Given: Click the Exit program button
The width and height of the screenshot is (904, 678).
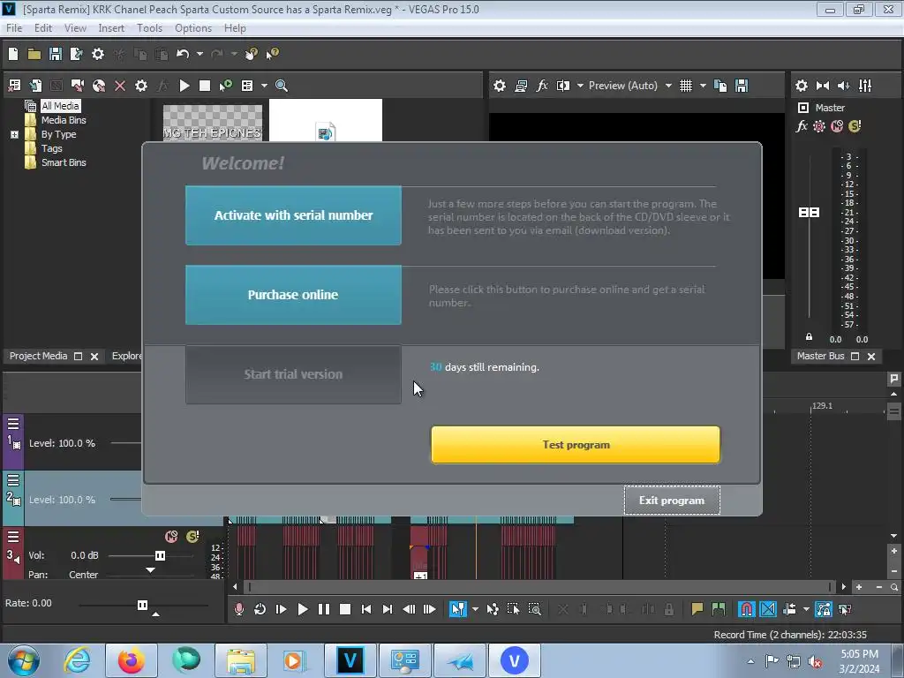Looking at the screenshot, I should (672, 501).
